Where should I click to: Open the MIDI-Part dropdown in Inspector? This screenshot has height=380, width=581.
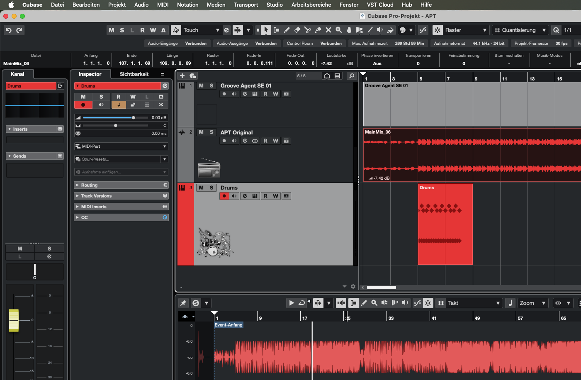pos(121,146)
